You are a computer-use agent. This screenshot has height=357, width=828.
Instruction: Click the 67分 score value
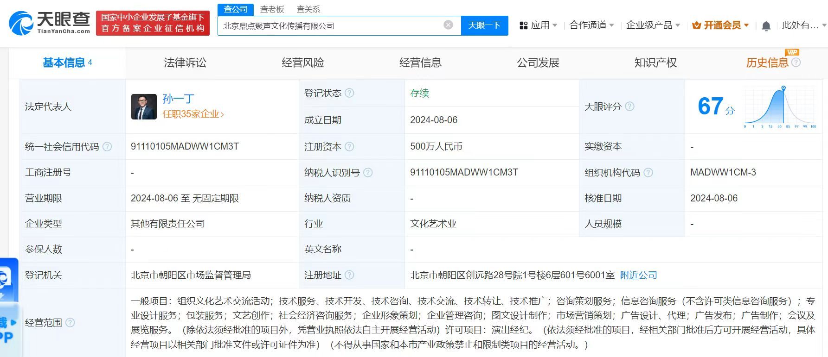pos(716,106)
